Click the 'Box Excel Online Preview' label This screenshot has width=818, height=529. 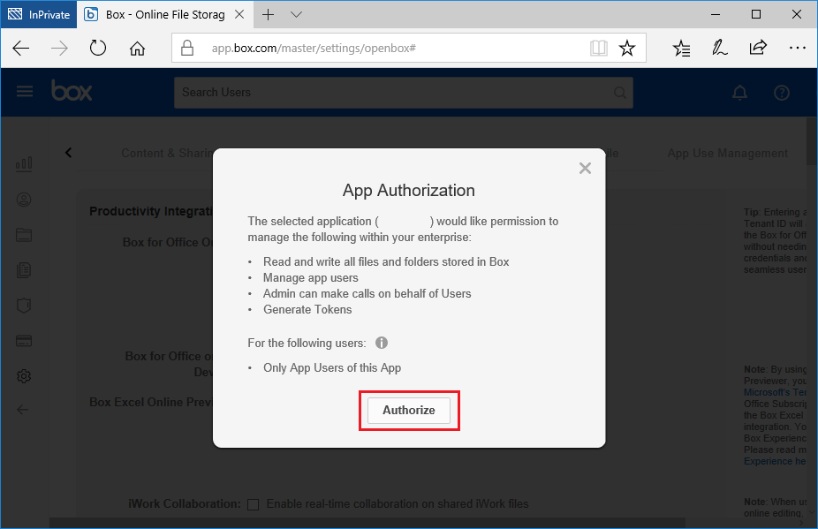(151, 402)
